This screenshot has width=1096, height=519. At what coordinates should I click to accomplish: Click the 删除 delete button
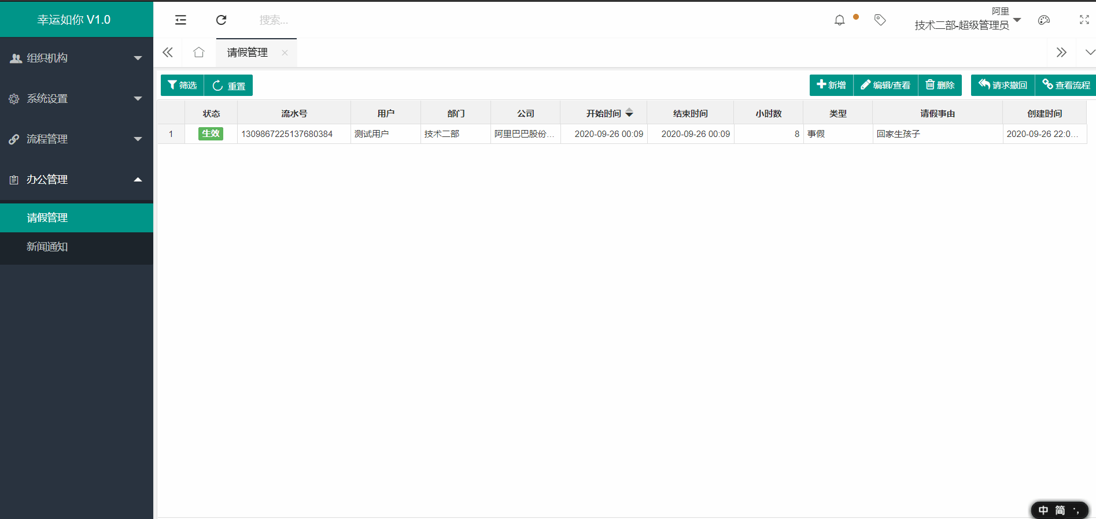tap(940, 85)
